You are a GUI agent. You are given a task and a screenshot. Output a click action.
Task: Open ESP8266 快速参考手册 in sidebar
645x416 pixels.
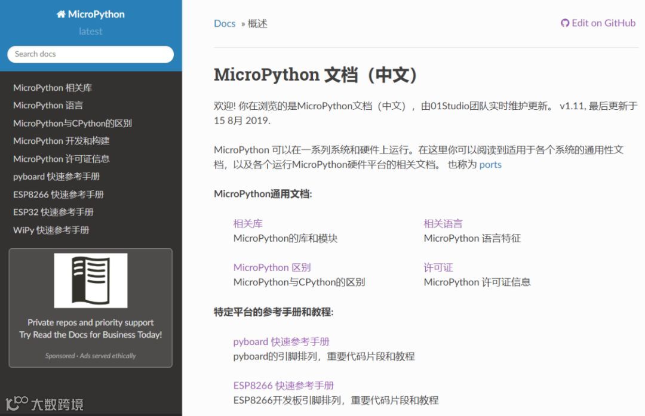(59, 195)
